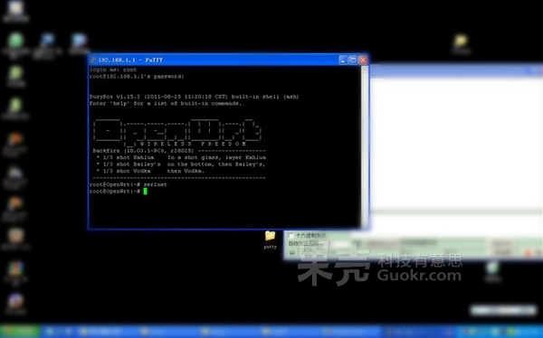Maximize the PuTTY window

pyautogui.click(x=353, y=60)
